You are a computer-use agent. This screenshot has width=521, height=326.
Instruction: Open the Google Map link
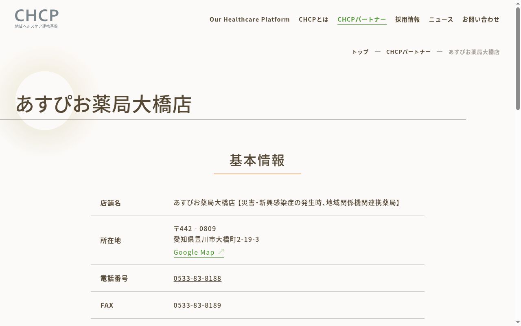pyautogui.click(x=199, y=252)
